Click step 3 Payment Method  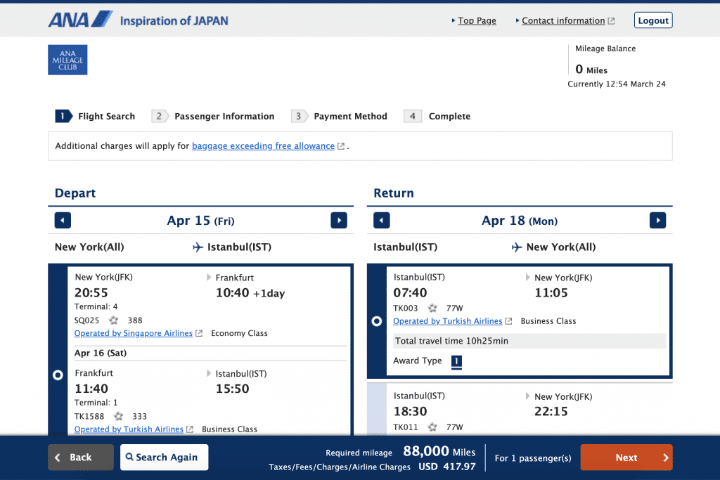tap(340, 116)
